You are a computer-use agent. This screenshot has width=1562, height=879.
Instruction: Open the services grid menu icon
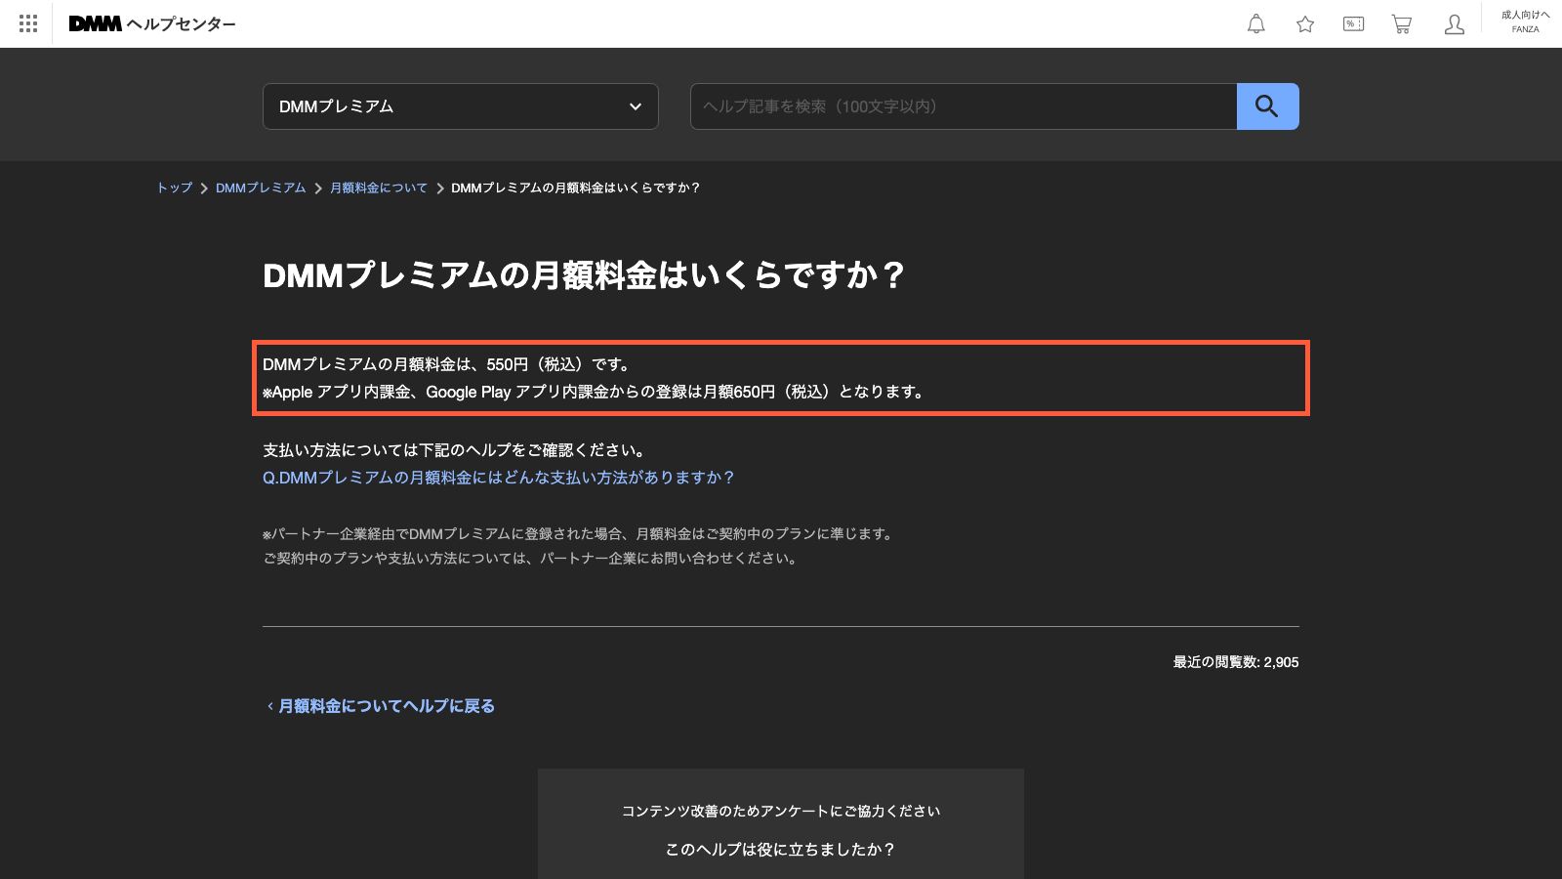tap(28, 23)
